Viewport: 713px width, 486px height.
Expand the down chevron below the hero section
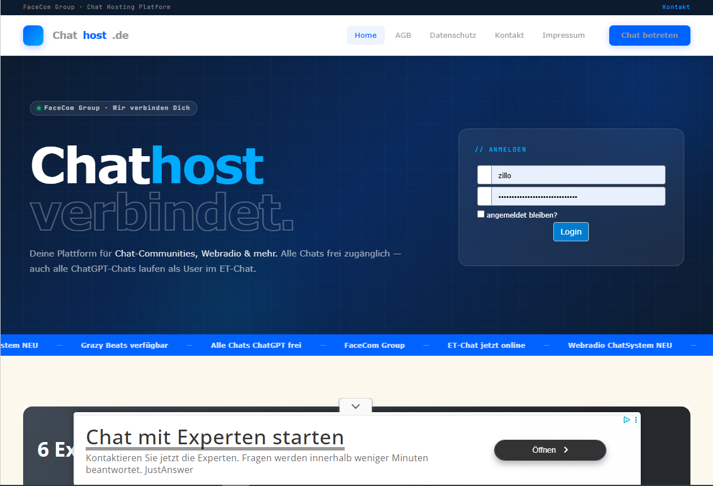coord(355,405)
